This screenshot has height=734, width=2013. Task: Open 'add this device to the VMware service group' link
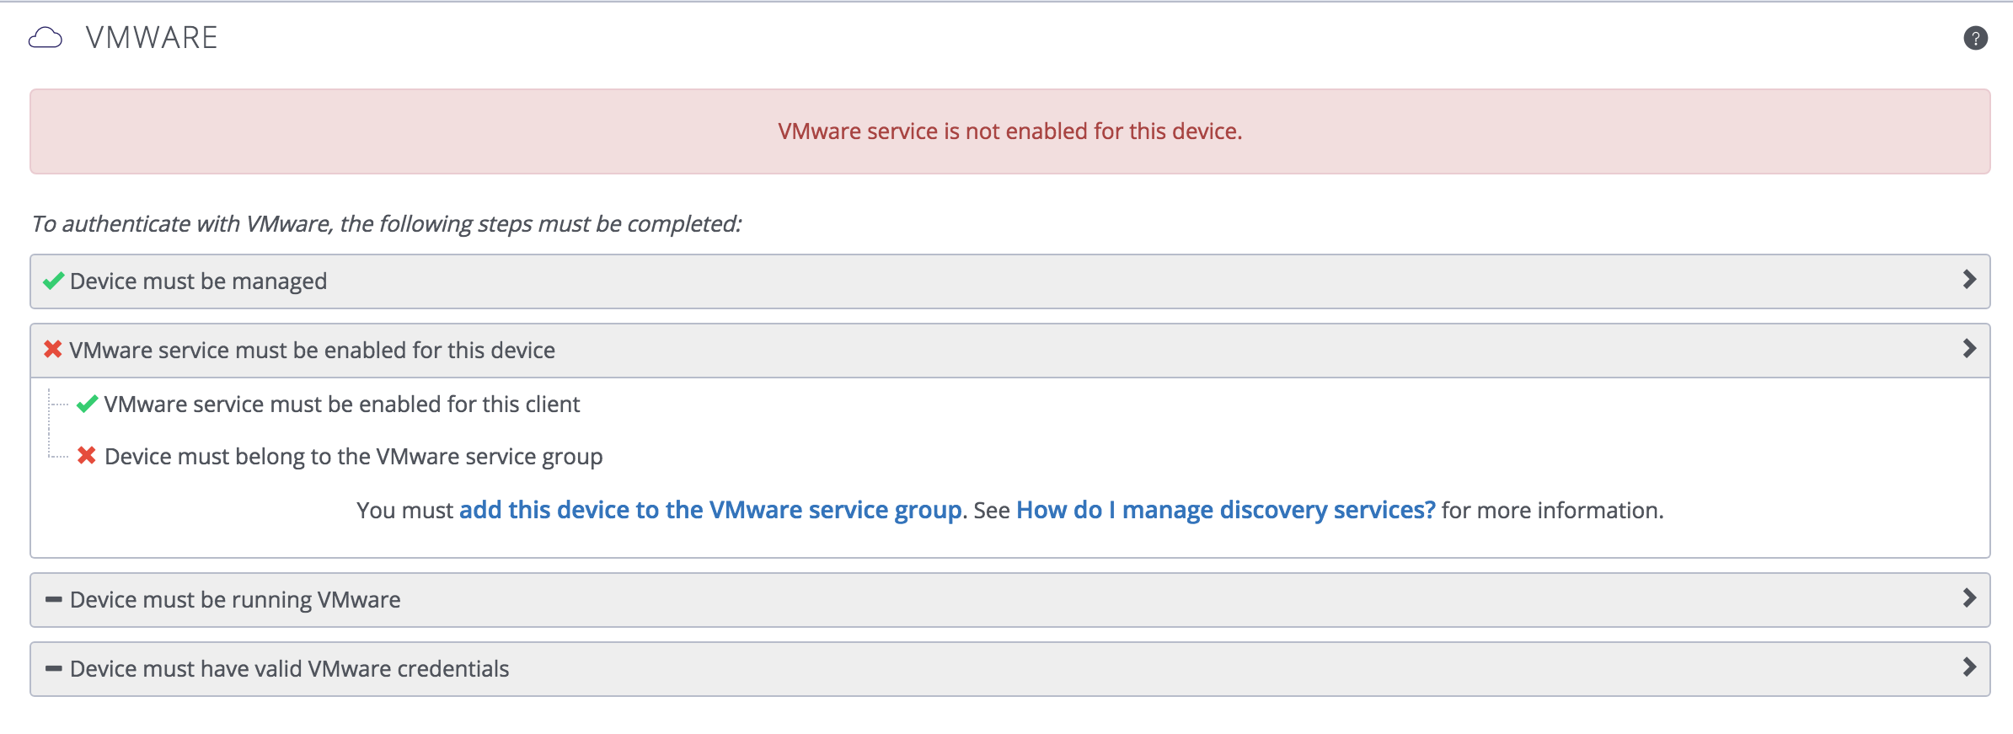click(x=710, y=510)
